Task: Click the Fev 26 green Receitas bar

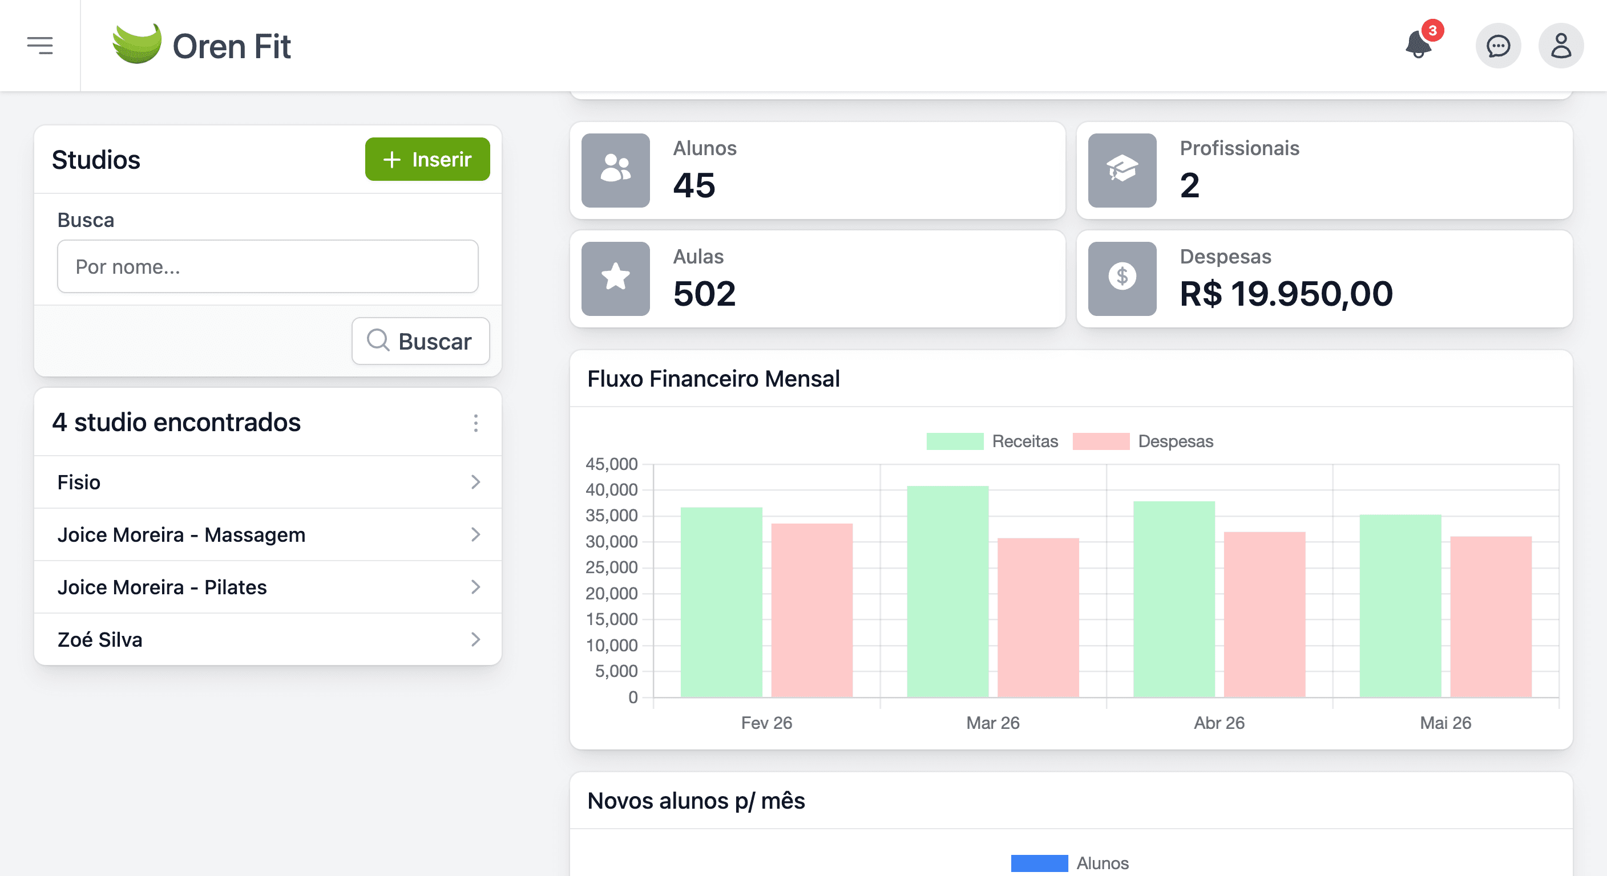Action: point(721,602)
